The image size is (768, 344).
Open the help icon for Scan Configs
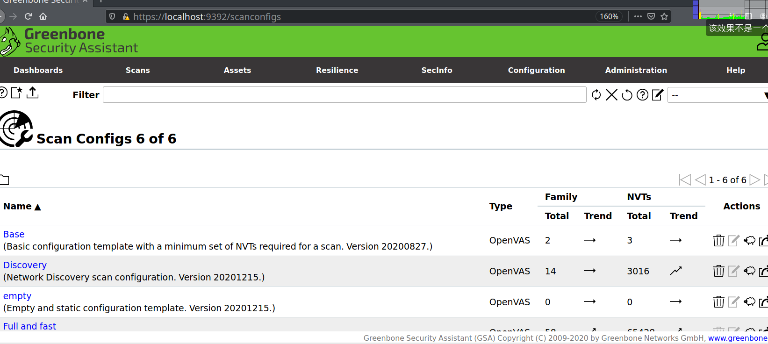click(3, 93)
